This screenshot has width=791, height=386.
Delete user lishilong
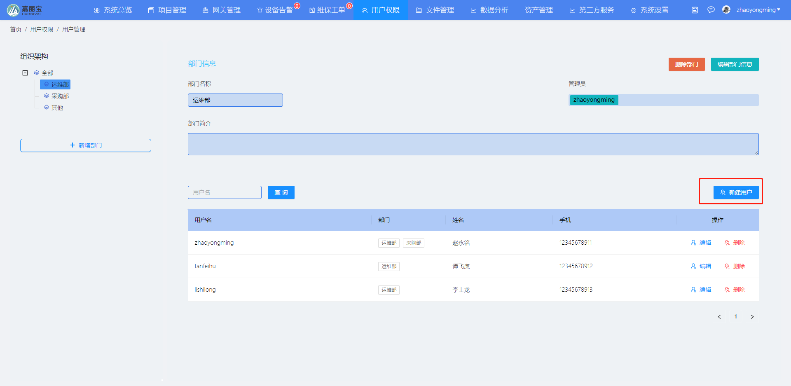click(x=735, y=290)
